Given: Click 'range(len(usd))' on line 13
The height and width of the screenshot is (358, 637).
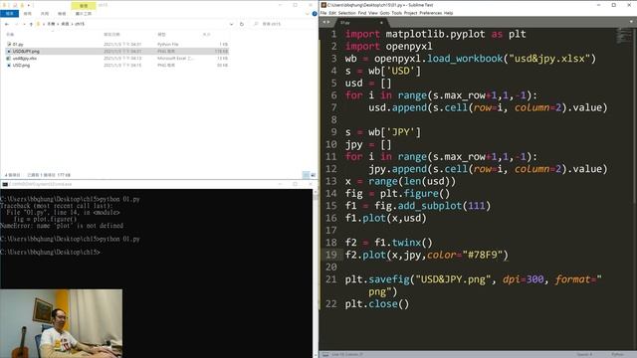Looking at the screenshot, I should pos(412,181).
